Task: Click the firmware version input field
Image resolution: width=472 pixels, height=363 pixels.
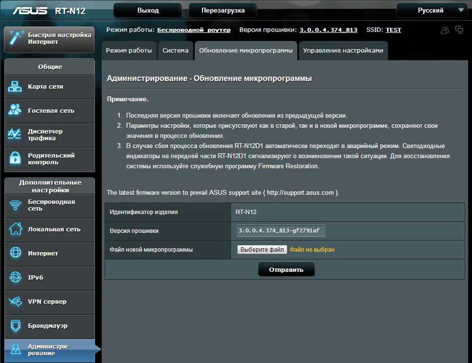Action: [280, 230]
